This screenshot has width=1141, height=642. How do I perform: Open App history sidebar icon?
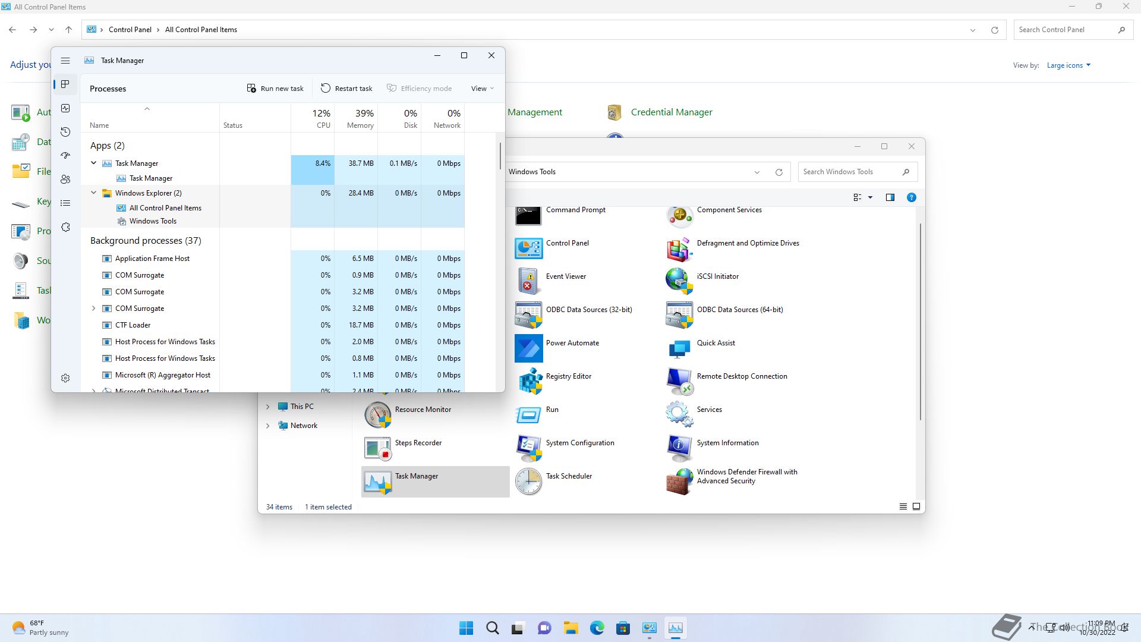(x=65, y=132)
